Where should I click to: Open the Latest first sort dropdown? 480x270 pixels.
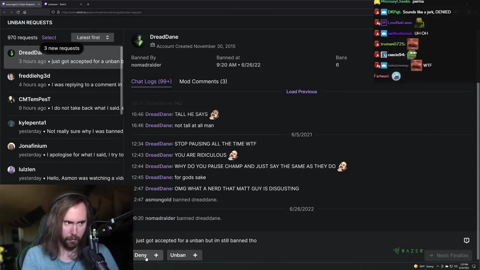pyautogui.click(x=93, y=37)
